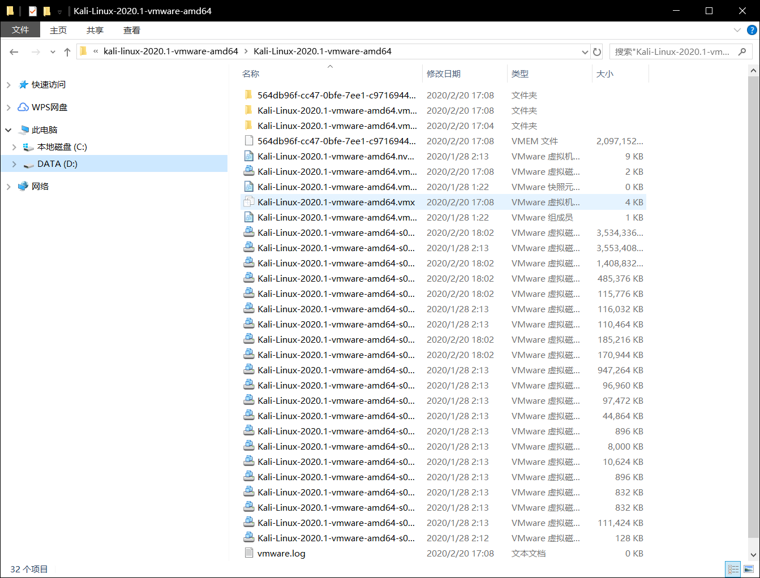The image size is (760, 578).
Task: Sort by the 名称 column header
Action: 330,74
